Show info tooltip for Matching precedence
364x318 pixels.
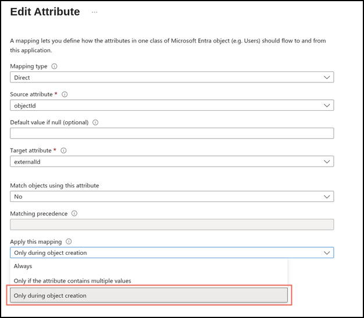pyautogui.click(x=74, y=214)
